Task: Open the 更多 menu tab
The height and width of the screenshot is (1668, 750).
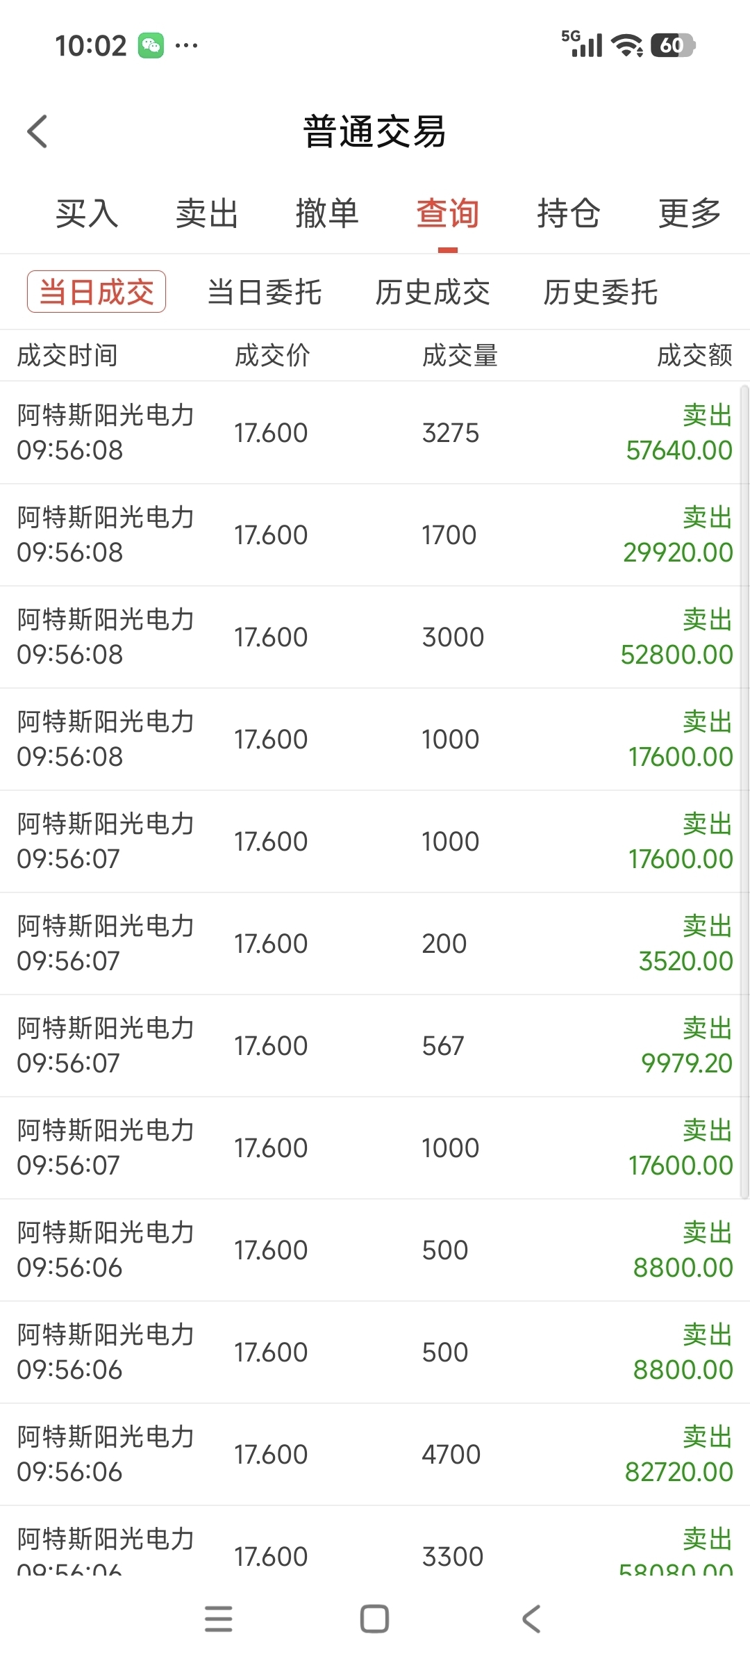Action: click(689, 213)
